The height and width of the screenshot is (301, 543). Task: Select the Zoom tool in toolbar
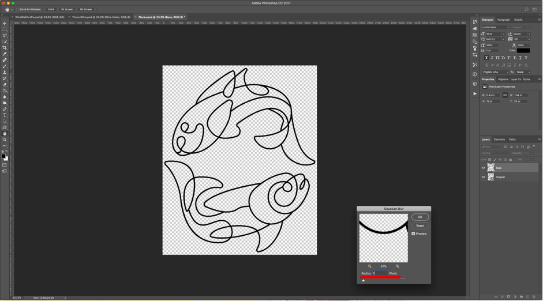[x=5, y=140]
